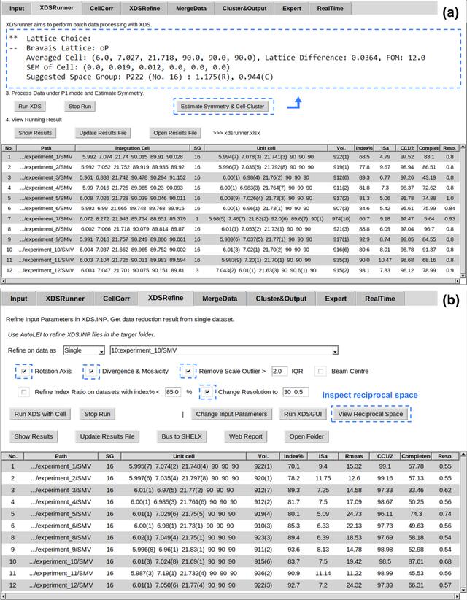Switch to RealTime tab in panel (b)
The height and width of the screenshot is (600, 467).
(x=379, y=299)
